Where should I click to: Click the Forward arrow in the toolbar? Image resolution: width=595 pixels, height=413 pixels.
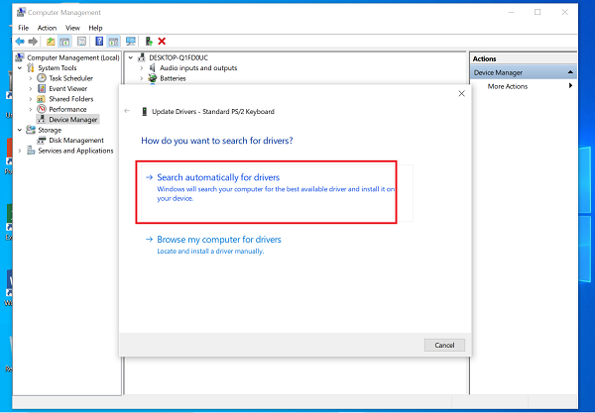pyautogui.click(x=35, y=42)
